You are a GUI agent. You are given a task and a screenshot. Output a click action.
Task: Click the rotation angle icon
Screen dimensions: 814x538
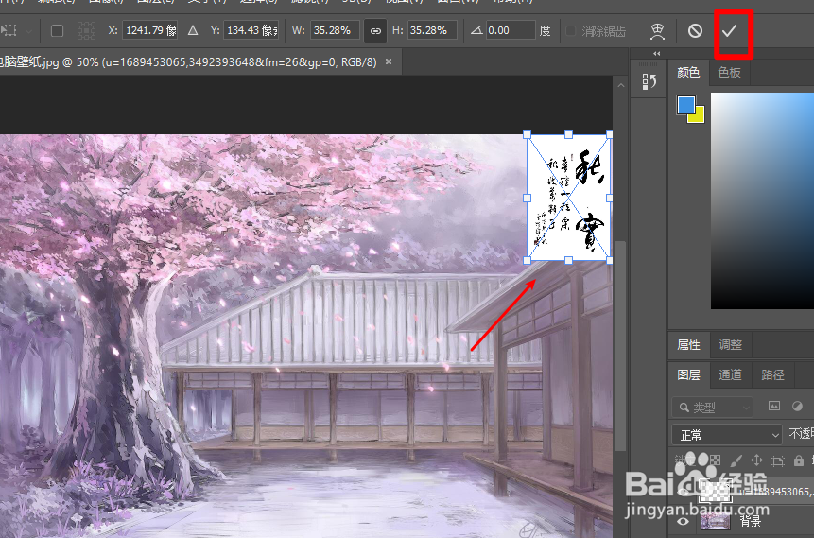tap(476, 30)
